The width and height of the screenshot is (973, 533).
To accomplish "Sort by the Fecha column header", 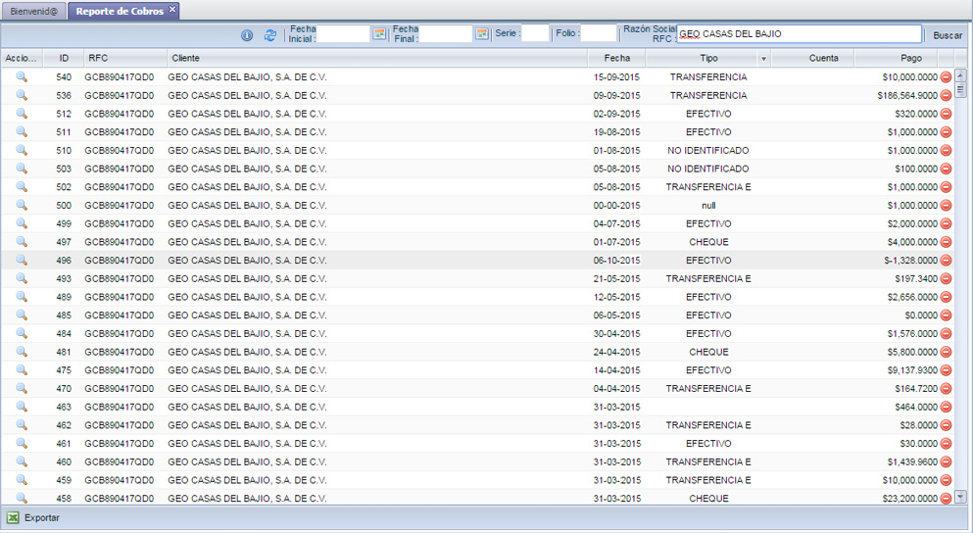I will [617, 59].
